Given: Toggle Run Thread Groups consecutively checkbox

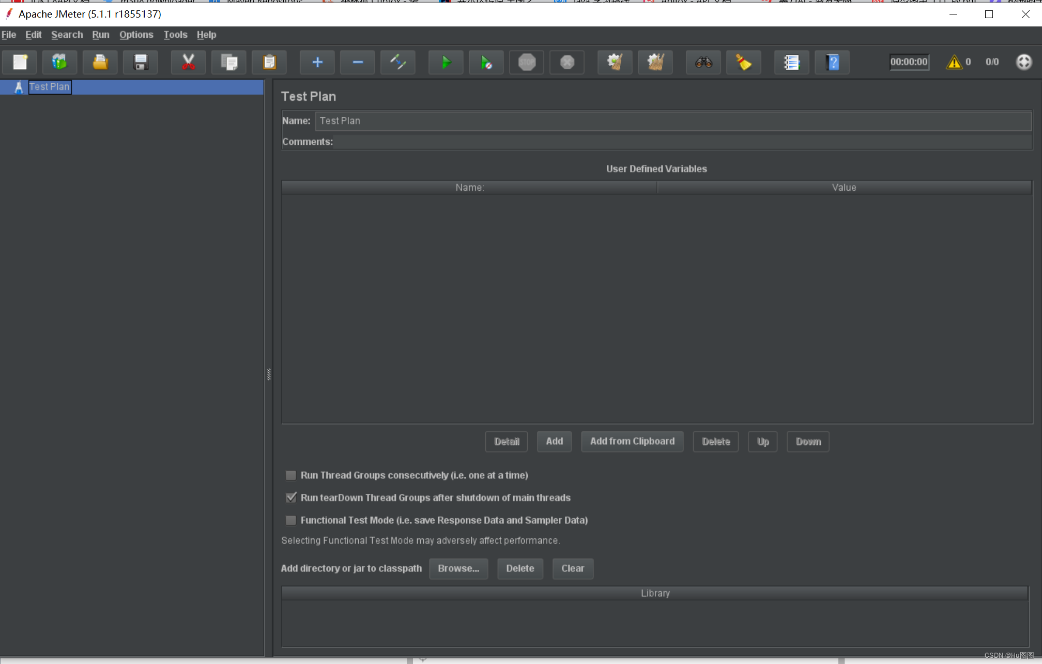Looking at the screenshot, I should coord(290,475).
